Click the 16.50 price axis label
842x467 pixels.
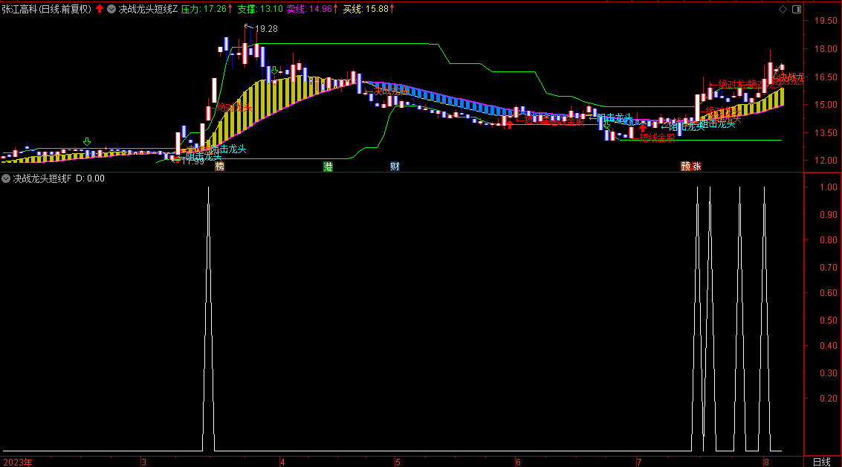pyautogui.click(x=826, y=77)
